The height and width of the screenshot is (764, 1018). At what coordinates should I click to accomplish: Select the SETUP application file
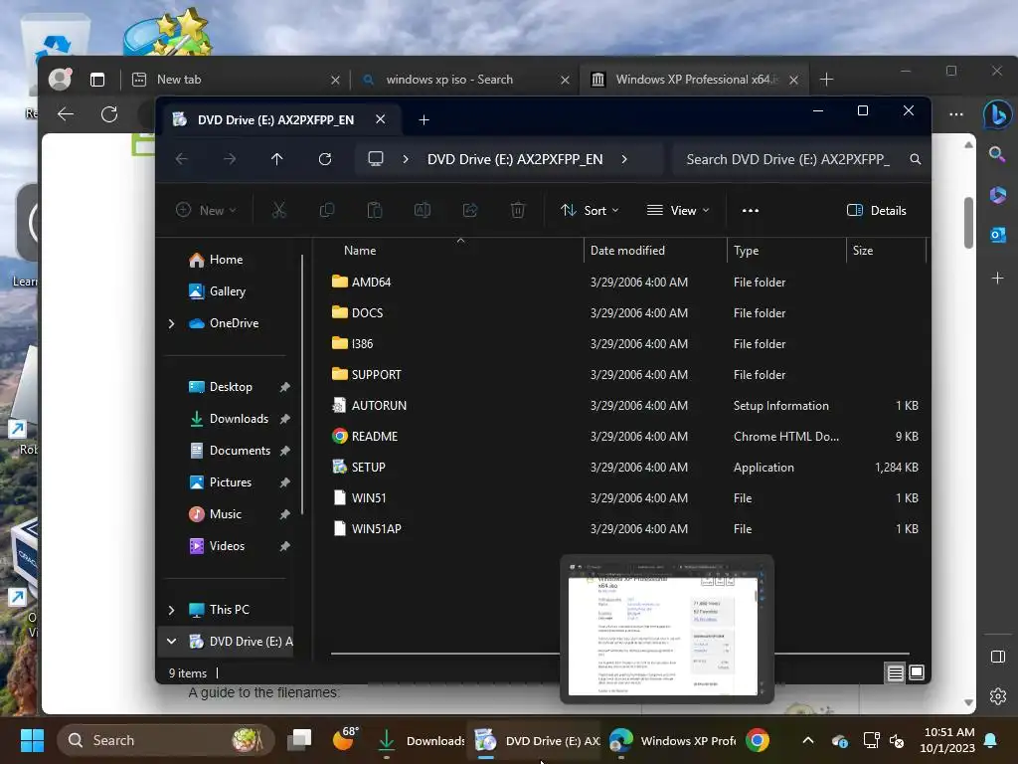pos(625,468)
